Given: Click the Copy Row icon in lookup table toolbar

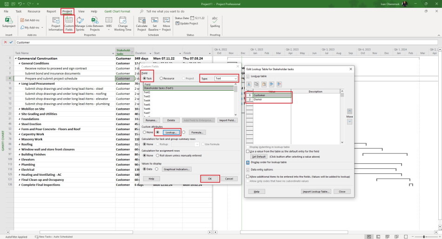Looking at the screenshot, I should point(256,84).
